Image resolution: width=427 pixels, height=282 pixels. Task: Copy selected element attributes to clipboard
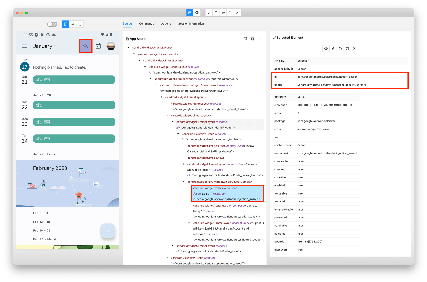click(347, 48)
